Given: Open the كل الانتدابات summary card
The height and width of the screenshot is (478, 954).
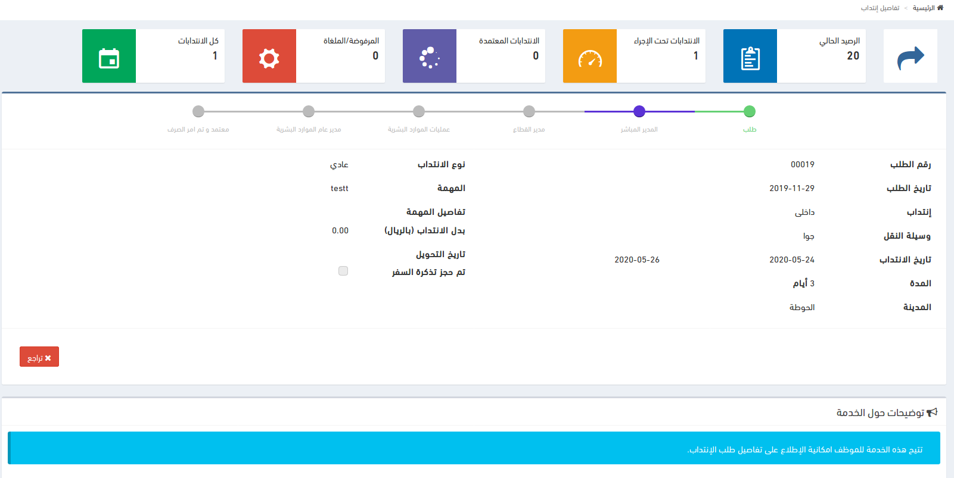Looking at the screenshot, I should click(180, 56).
